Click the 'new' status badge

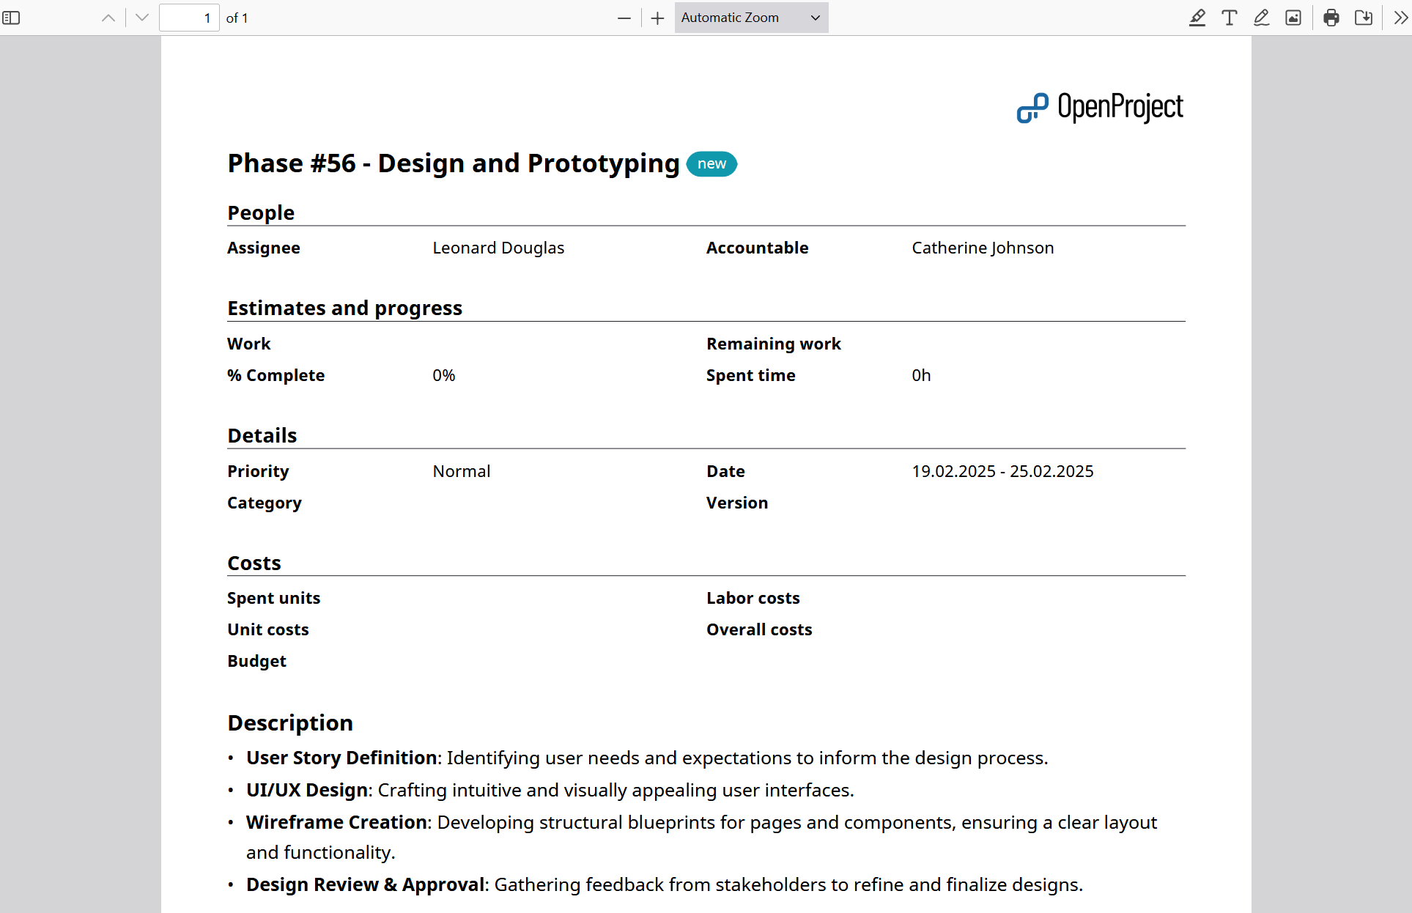click(x=711, y=164)
